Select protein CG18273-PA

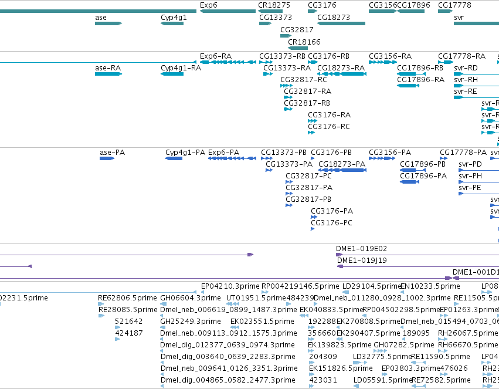coord(342,170)
